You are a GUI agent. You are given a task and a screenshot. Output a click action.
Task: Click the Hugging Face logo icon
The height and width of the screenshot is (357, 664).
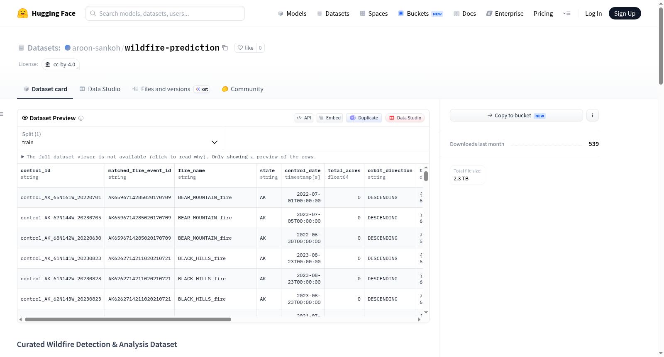click(x=23, y=13)
